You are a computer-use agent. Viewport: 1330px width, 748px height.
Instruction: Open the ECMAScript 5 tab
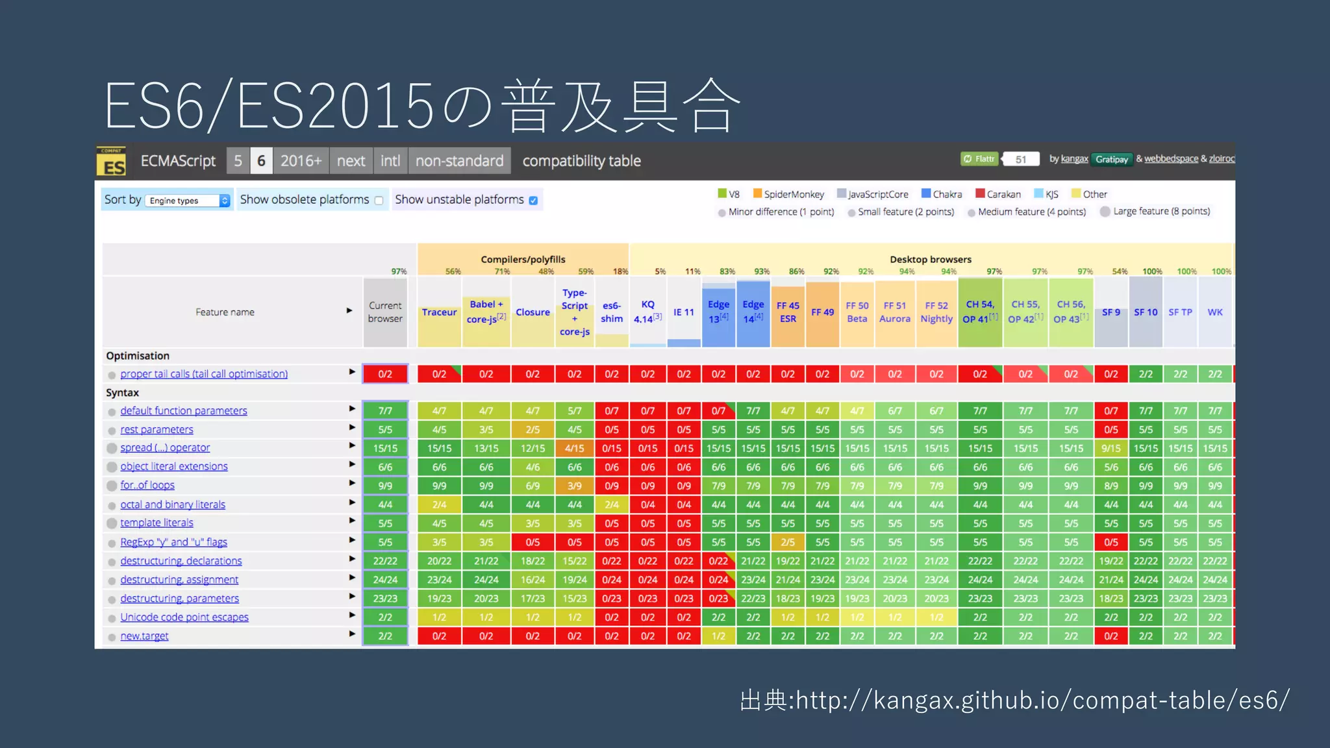(238, 160)
